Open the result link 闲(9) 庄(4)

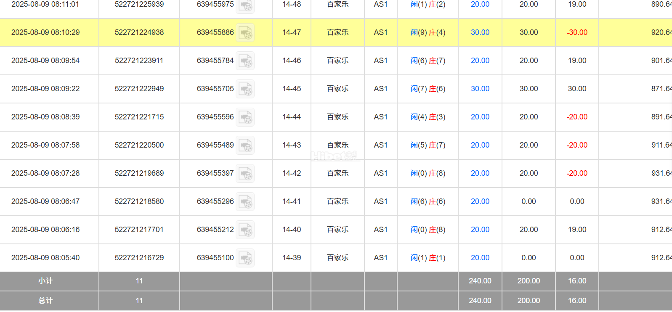click(428, 32)
